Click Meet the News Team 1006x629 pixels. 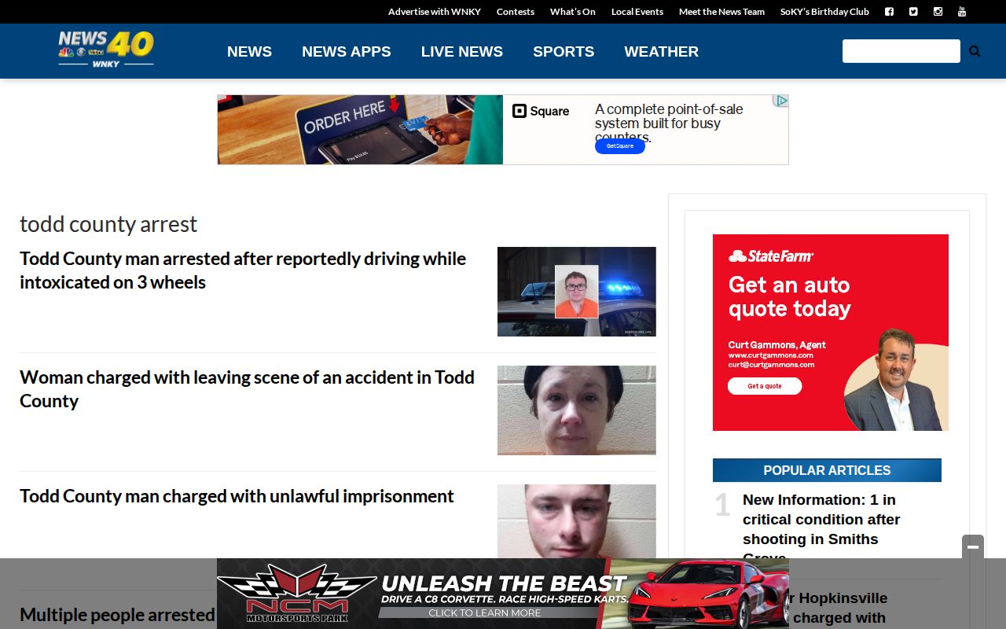point(721,12)
